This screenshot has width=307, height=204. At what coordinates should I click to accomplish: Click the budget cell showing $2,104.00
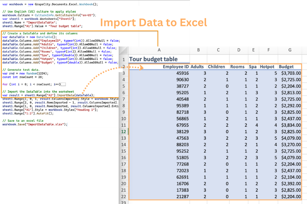[290, 177]
